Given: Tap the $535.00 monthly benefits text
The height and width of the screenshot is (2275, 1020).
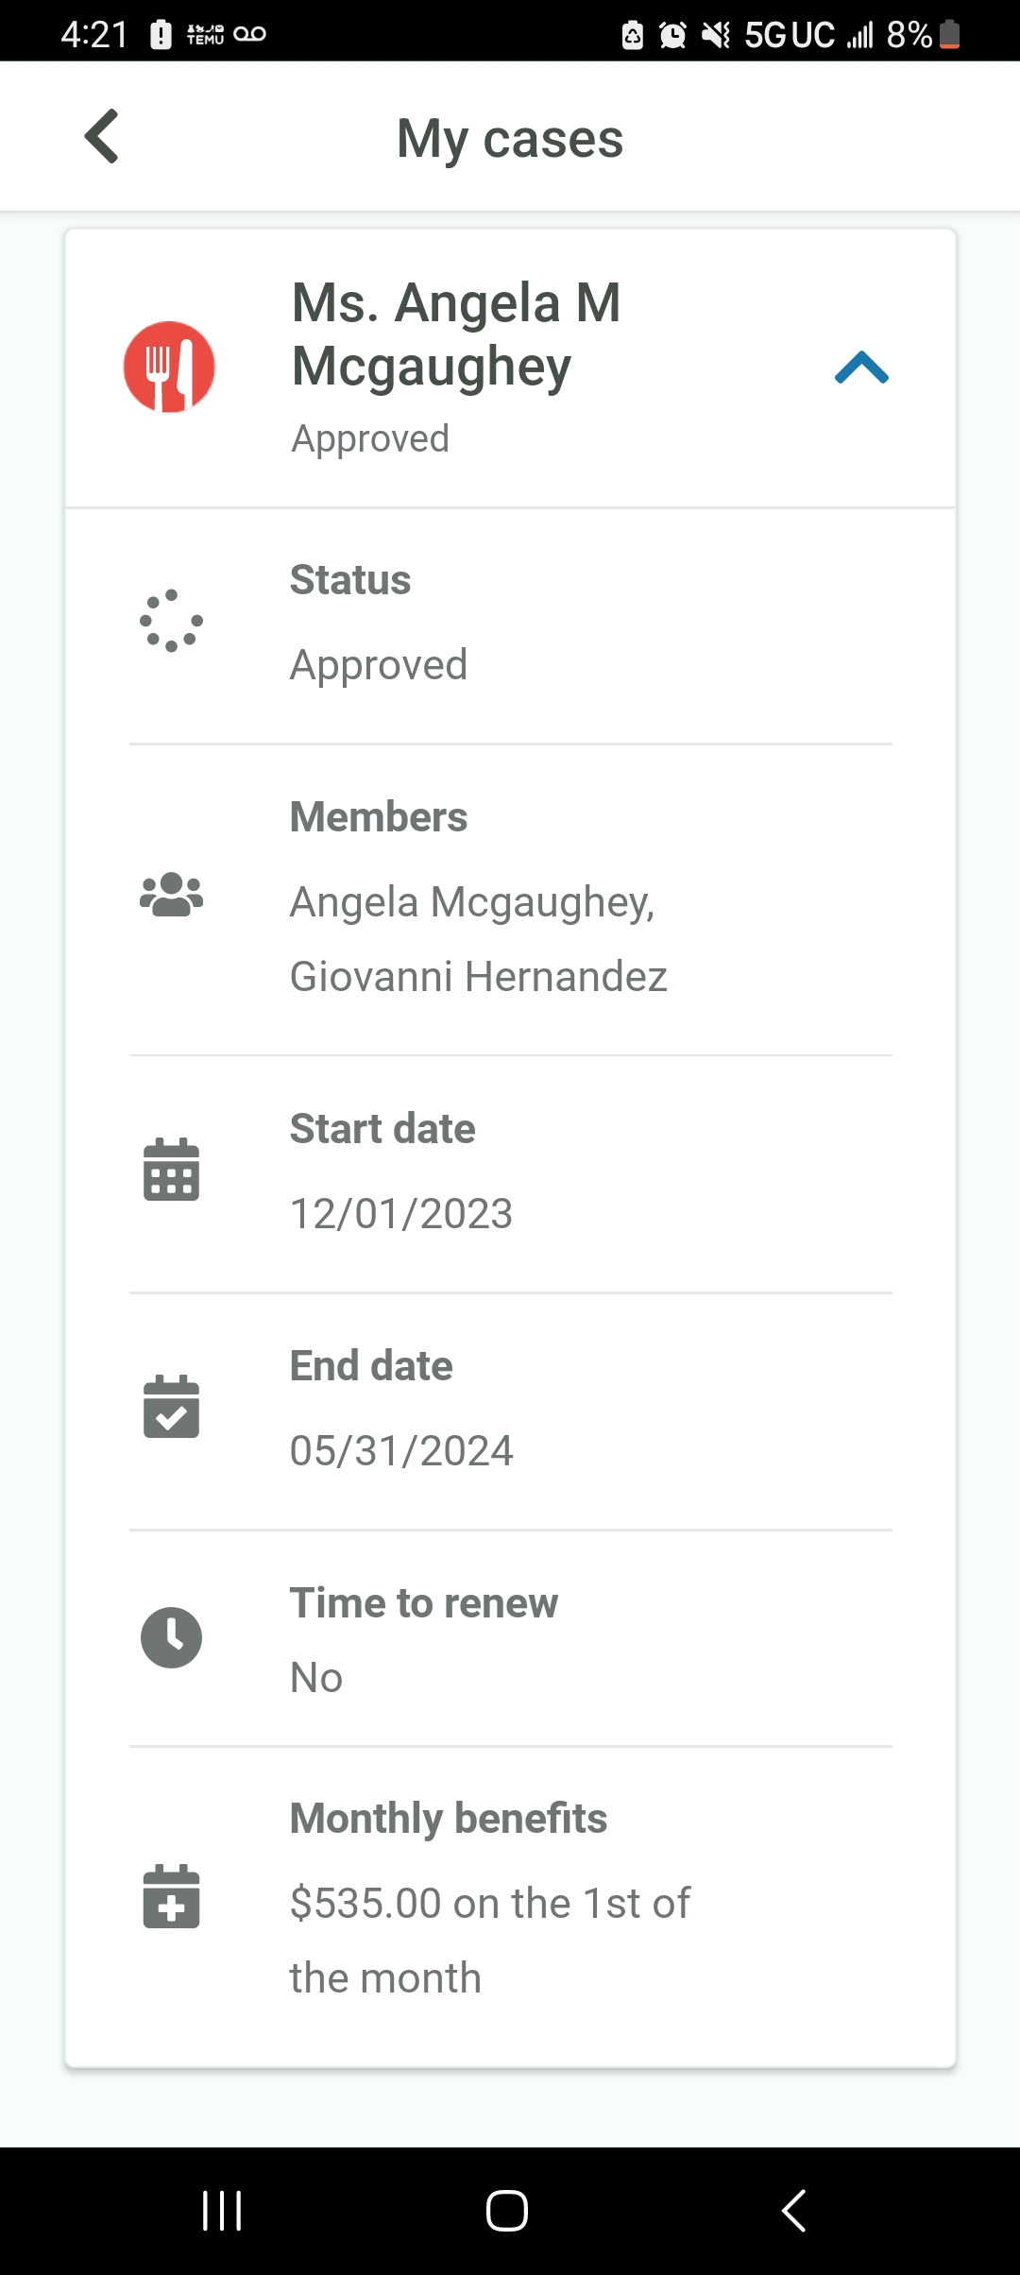Looking at the screenshot, I should [x=489, y=1904].
